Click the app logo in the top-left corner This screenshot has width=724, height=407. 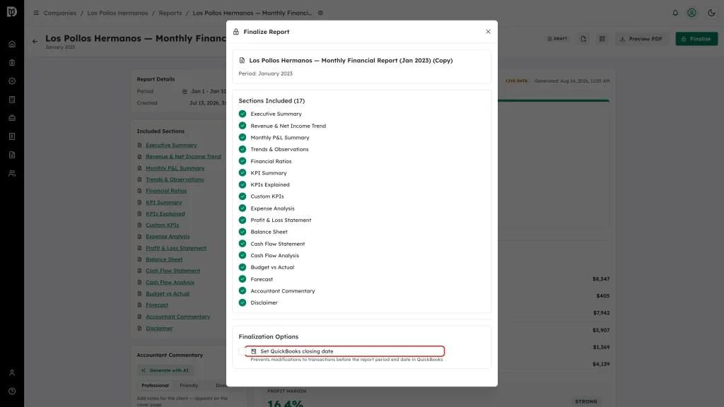point(12,11)
